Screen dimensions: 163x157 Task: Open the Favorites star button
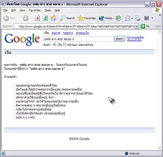coord(87,18)
